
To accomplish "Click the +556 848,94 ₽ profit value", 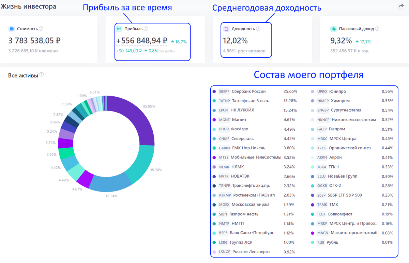I will (141, 41).
